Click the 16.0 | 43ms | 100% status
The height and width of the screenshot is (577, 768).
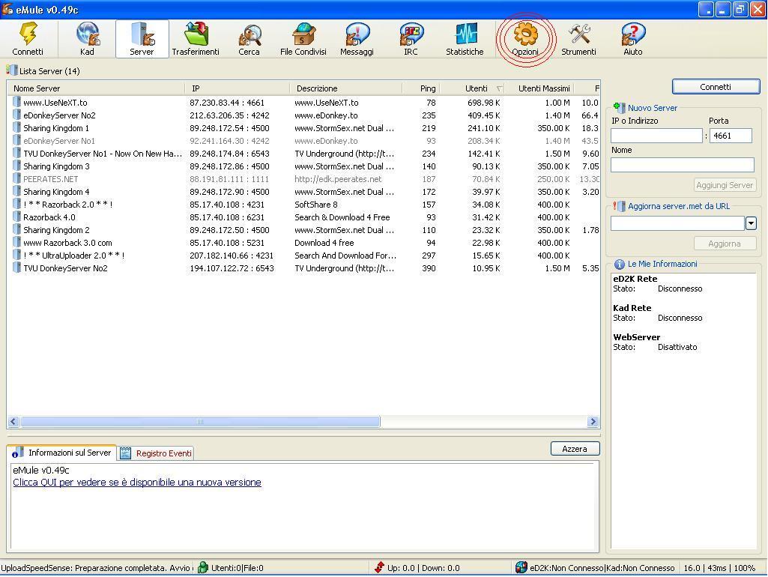click(x=719, y=568)
